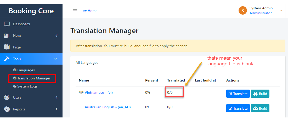Screen dimensions: 288x125
Task: Select Translation Manager in the sidebar
Action: point(33,78)
